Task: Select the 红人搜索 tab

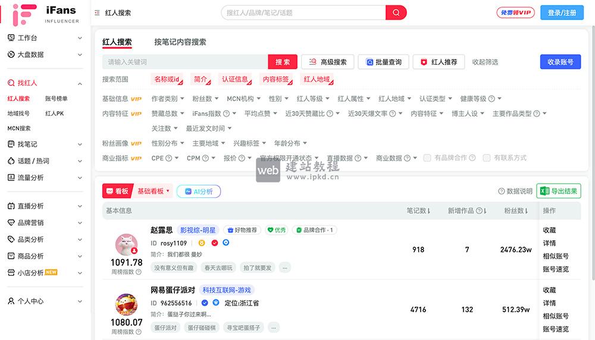Action: (117, 42)
